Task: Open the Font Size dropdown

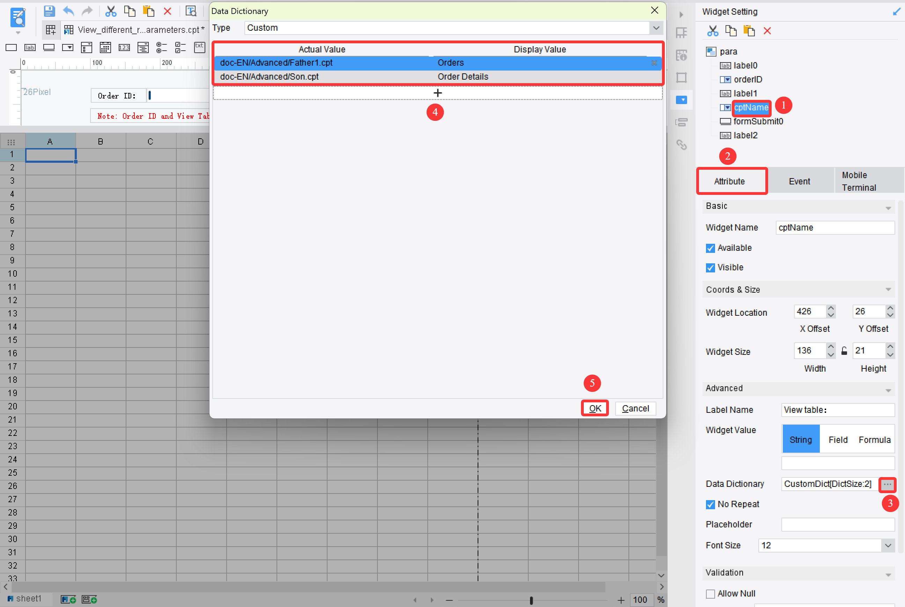Action: [x=888, y=546]
